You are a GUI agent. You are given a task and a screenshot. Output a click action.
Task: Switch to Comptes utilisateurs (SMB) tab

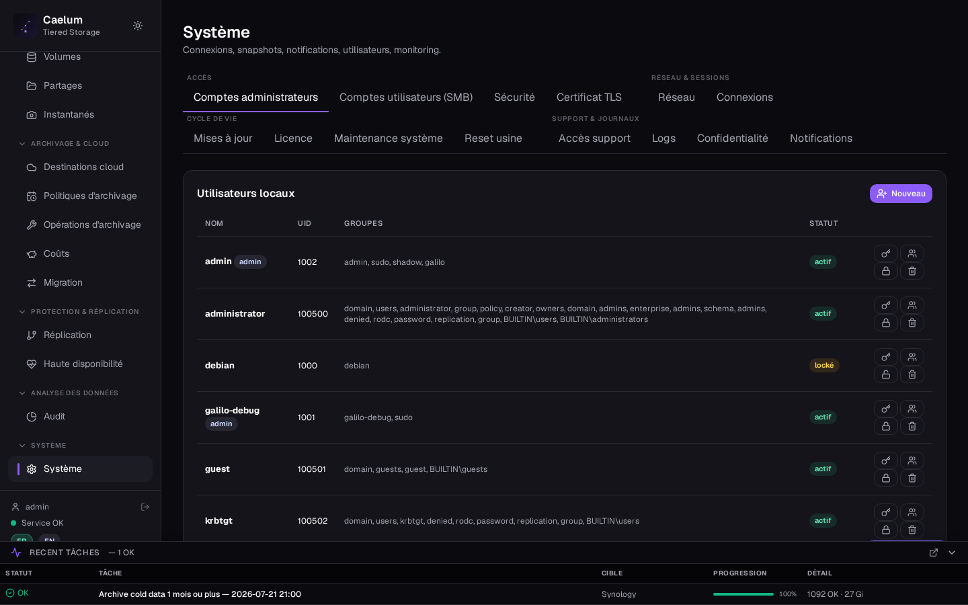(406, 97)
